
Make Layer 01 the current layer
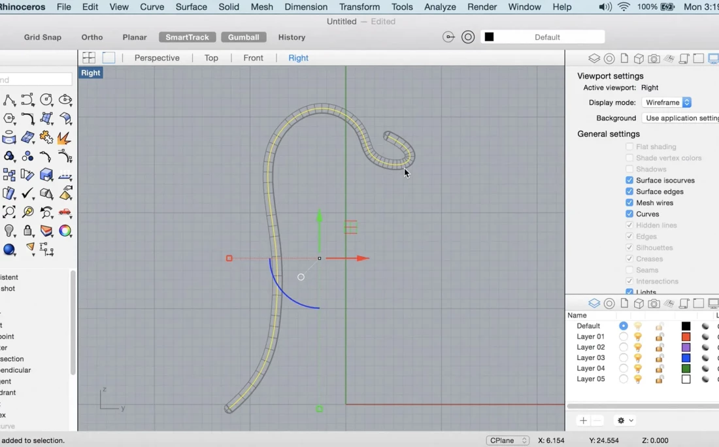[x=623, y=337]
